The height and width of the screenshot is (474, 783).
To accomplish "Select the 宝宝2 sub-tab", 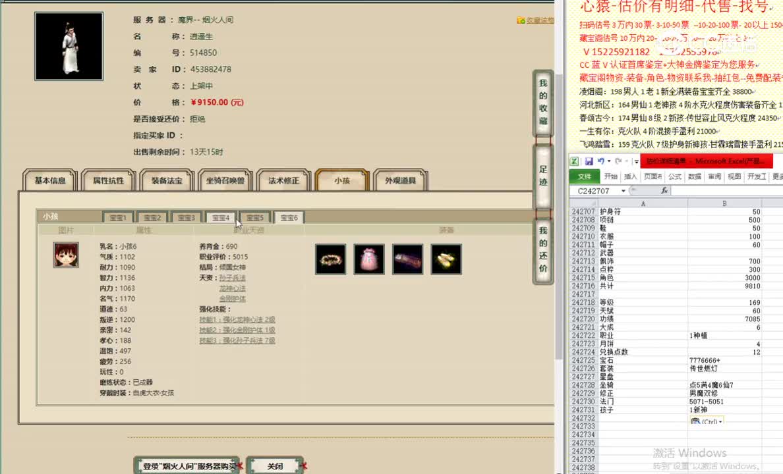I will pos(152,217).
